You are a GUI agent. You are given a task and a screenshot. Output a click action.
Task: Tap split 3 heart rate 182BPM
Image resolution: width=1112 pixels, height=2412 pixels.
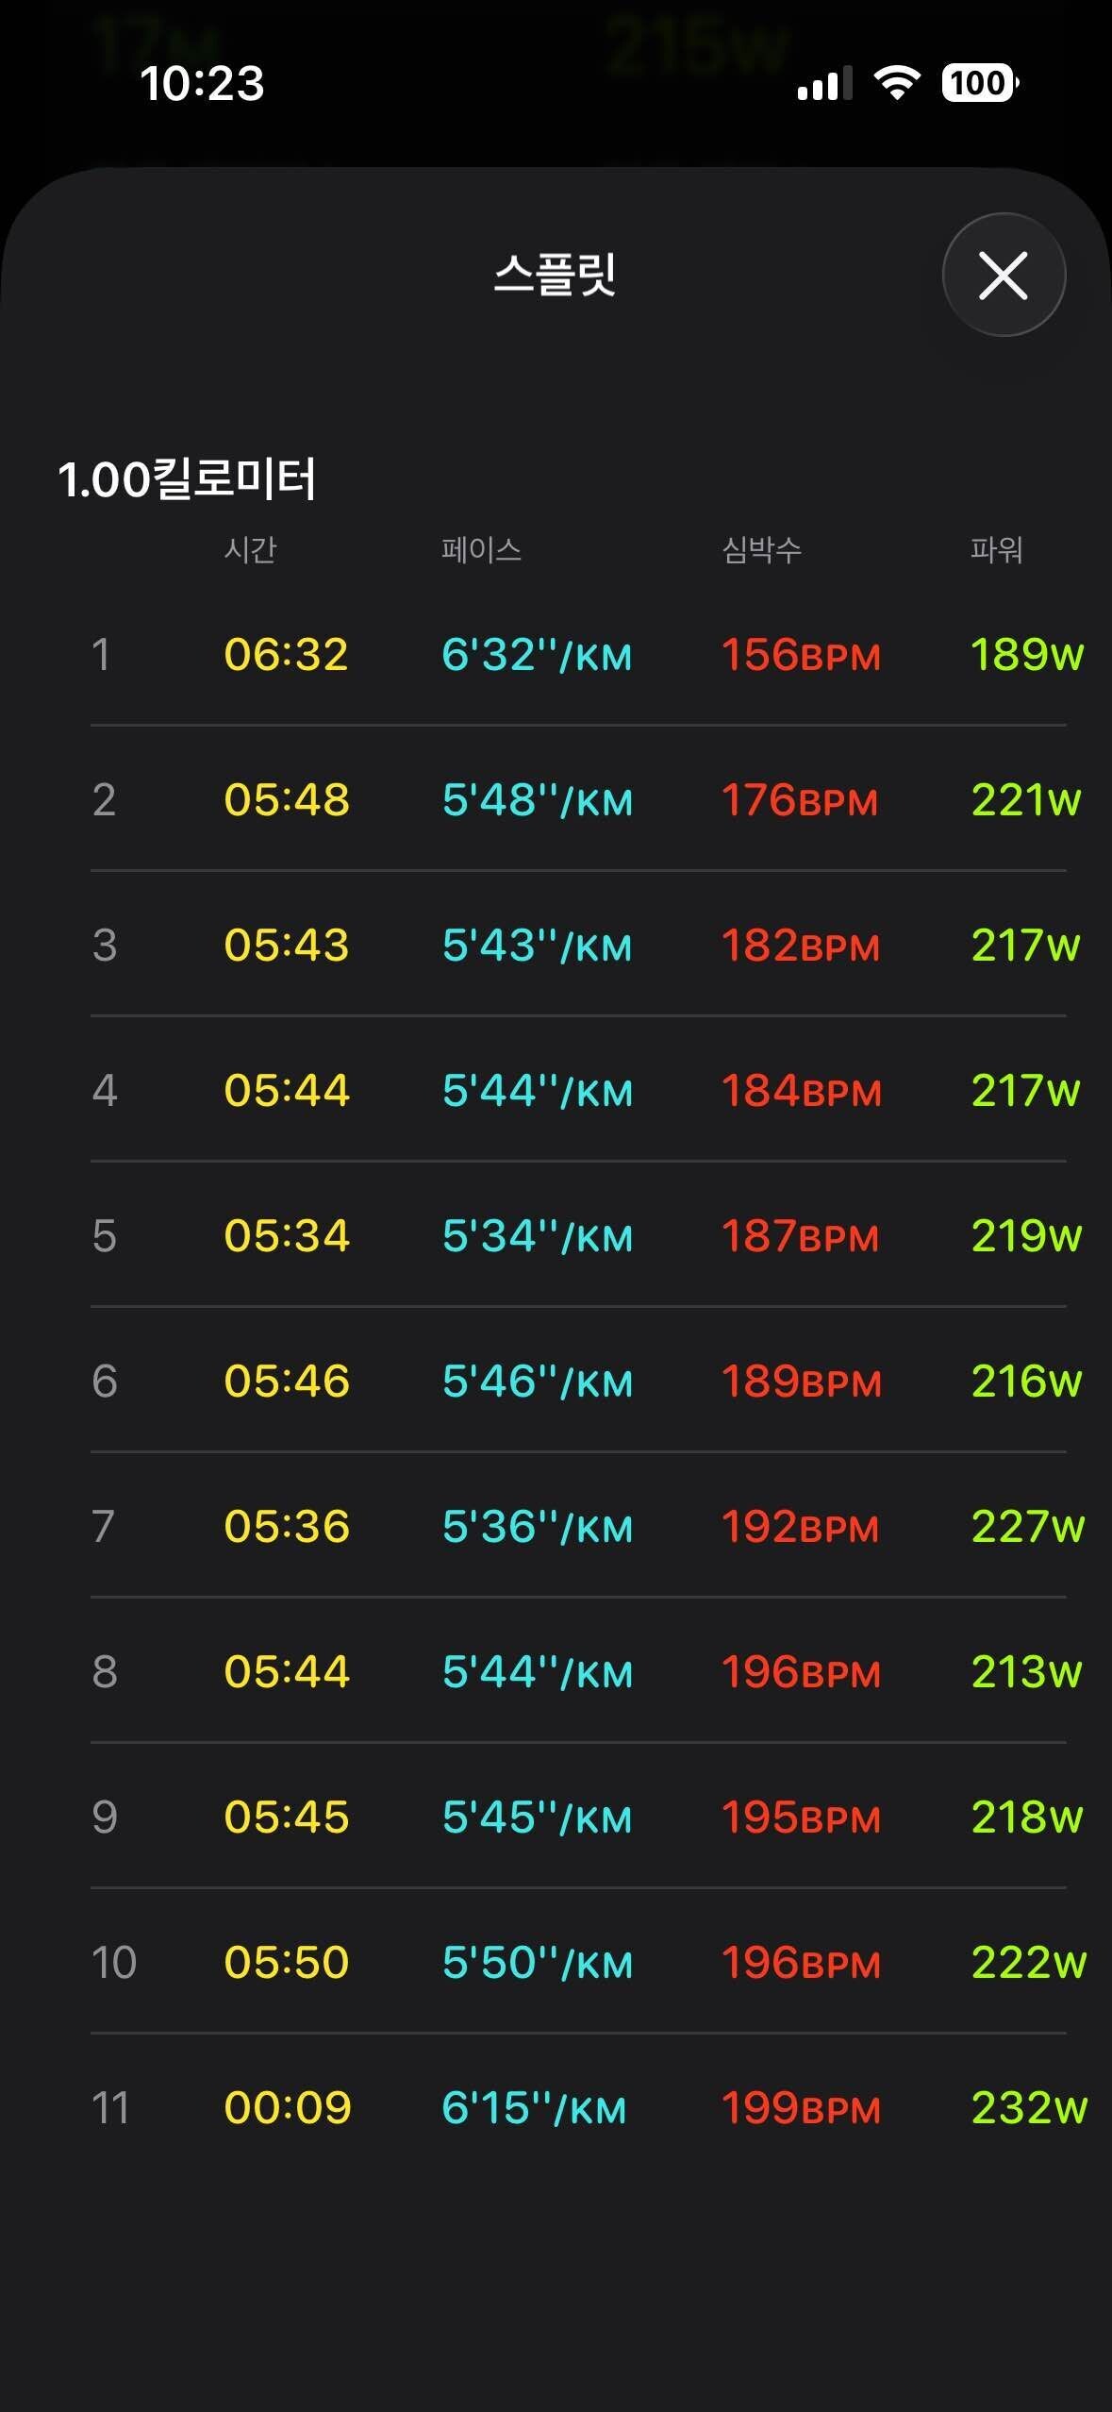tap(800, 946)
